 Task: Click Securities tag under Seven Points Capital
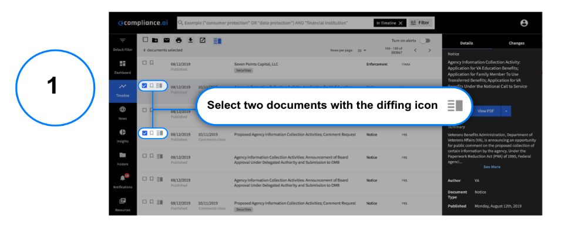[x=243, y=70]
